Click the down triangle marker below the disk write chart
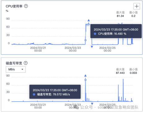This screenshot has width=143, height=113. pyautogui.click(x=92, y=104)
